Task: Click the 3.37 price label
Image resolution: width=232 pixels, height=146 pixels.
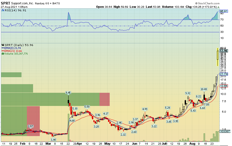Action: (x=135, y=119)
